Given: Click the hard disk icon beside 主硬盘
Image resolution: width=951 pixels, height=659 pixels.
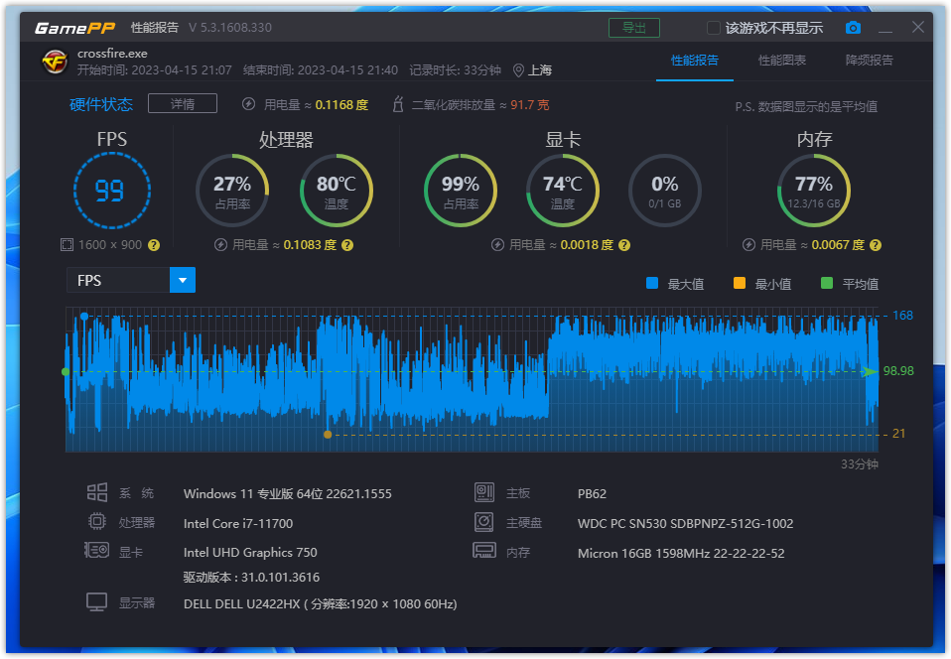Looking at the screenshot, I should [484, 521].
